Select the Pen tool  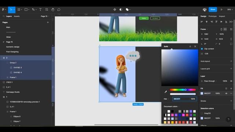(33, 10)
